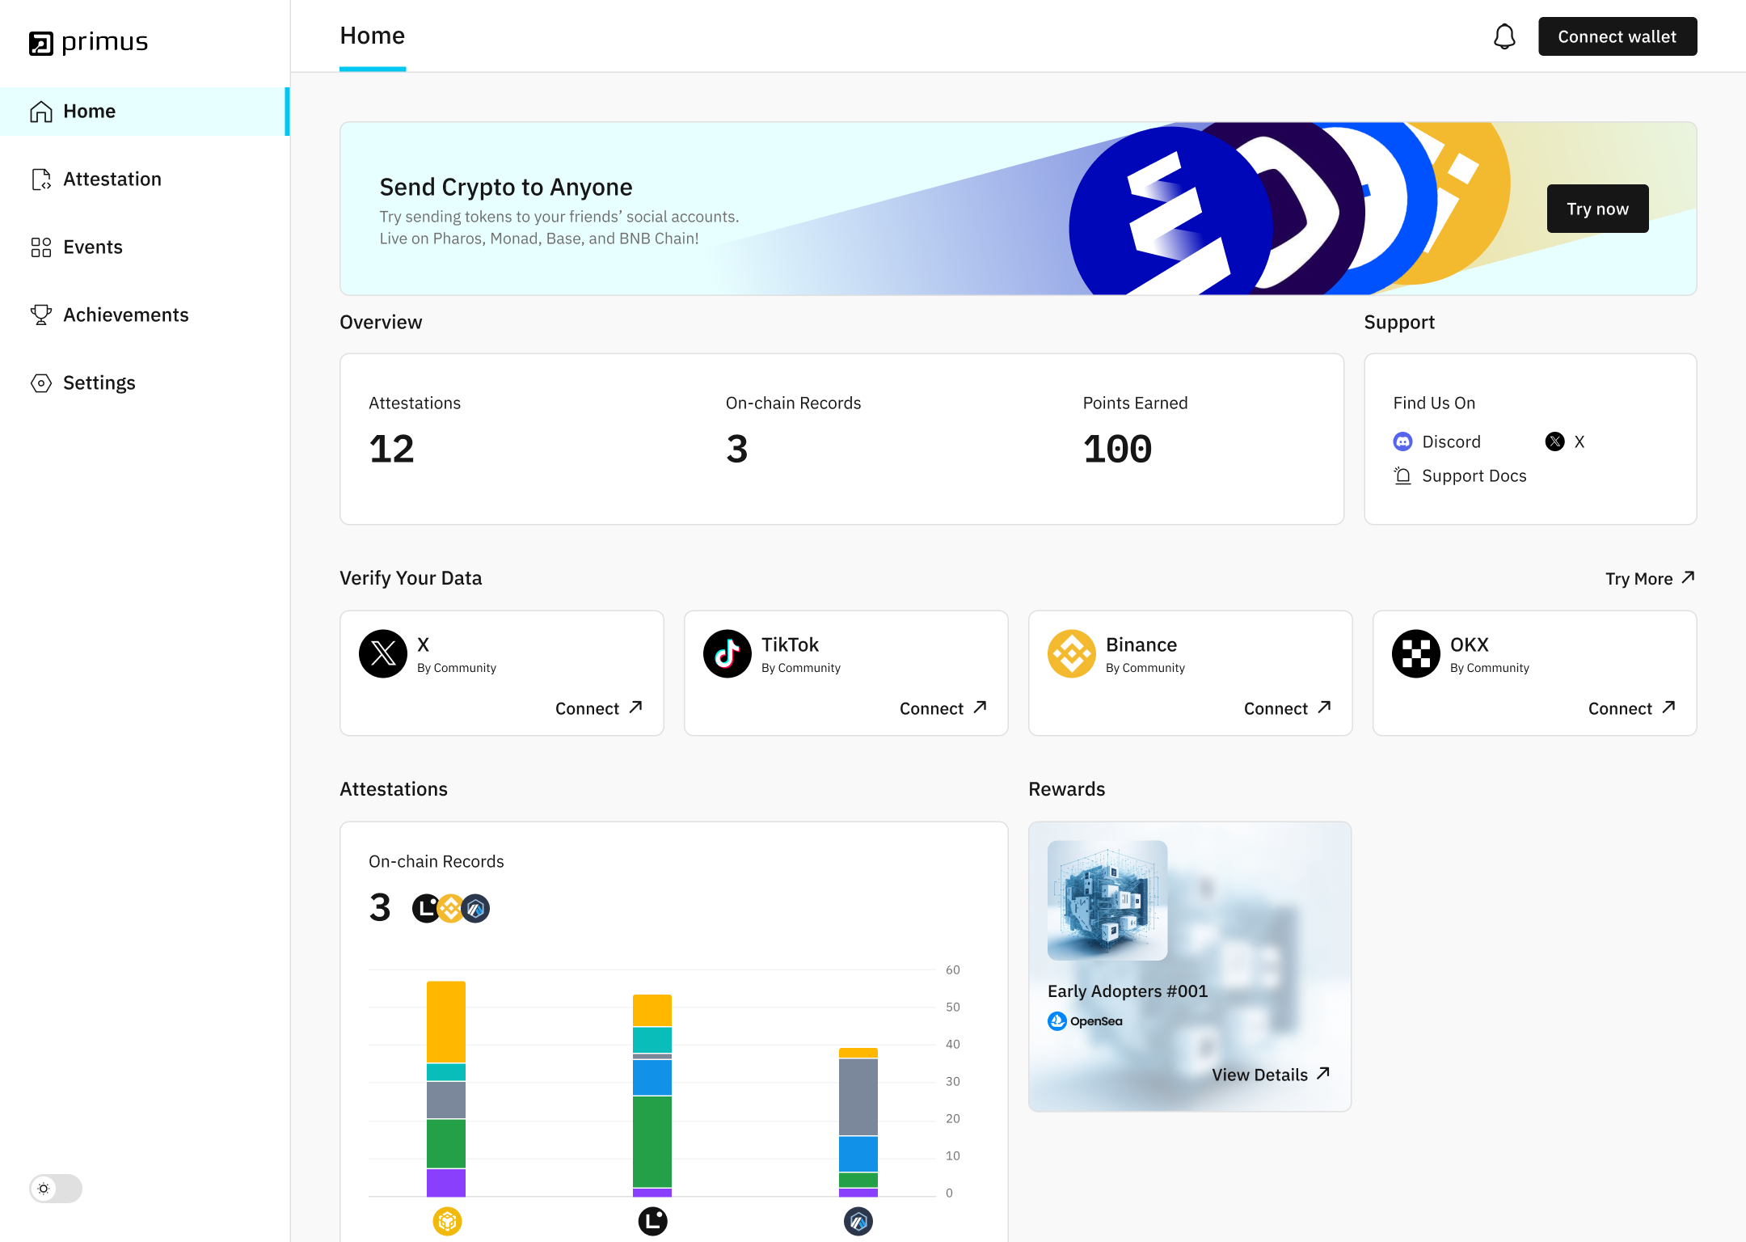
Task: Open Support Docs link
Action: coord(1473,475)
